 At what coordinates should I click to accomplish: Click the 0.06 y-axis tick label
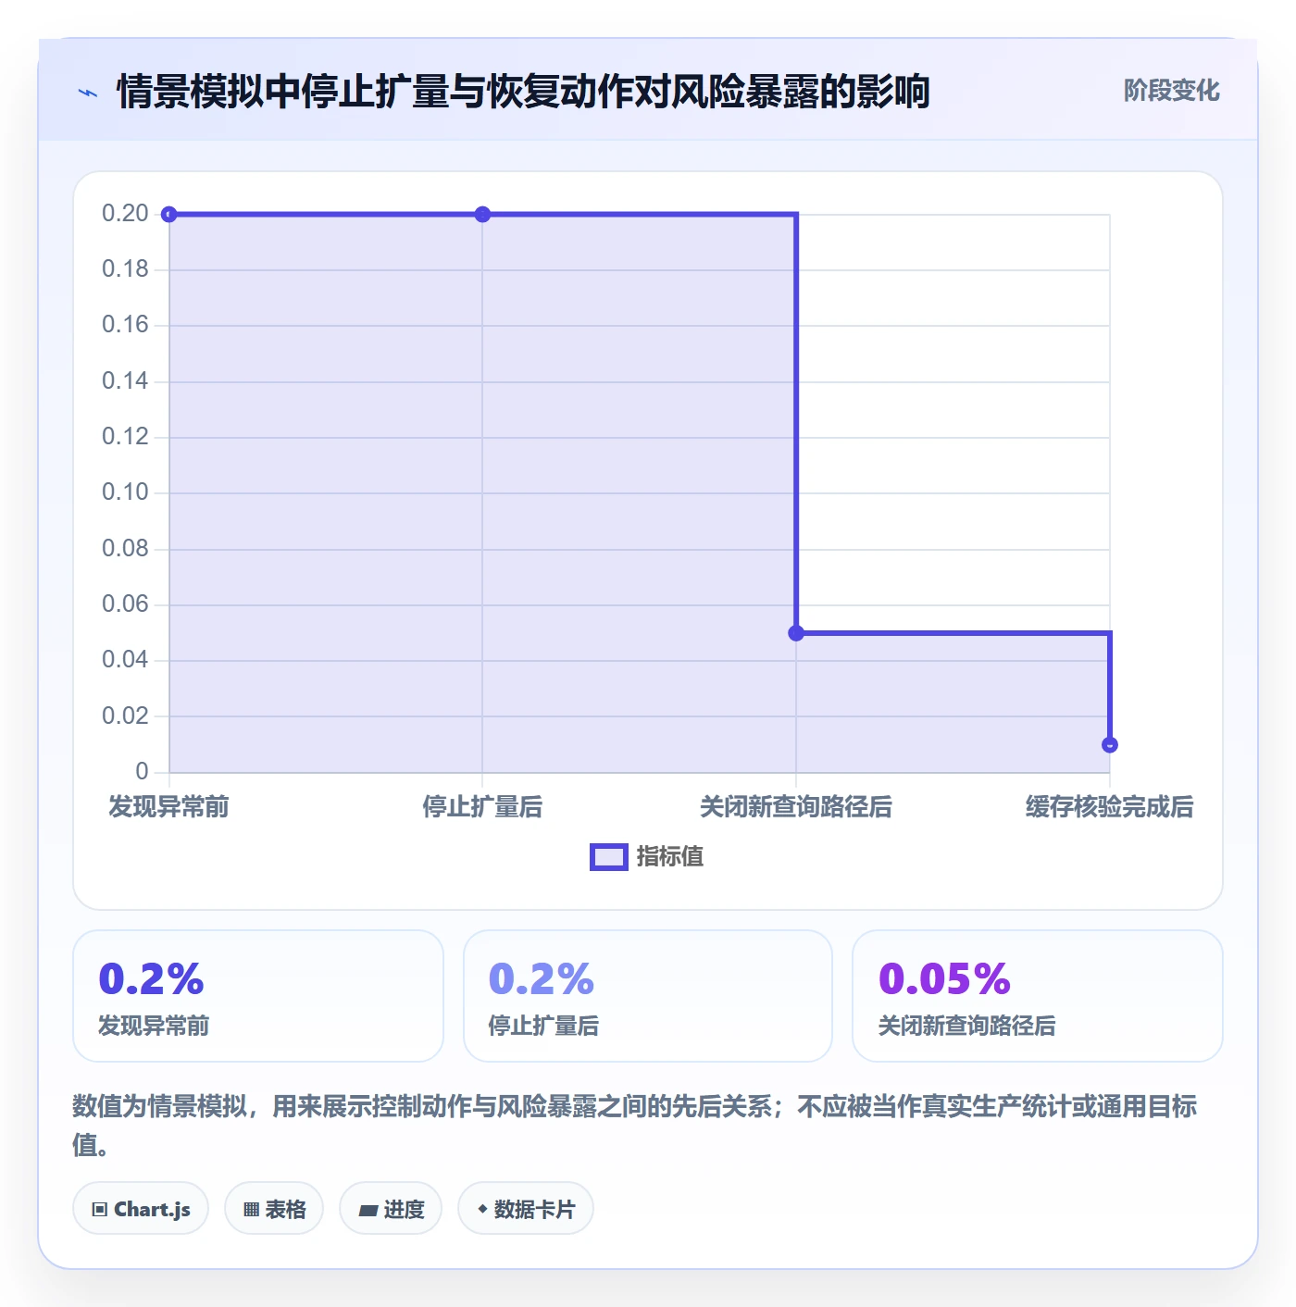click(125, 604)
